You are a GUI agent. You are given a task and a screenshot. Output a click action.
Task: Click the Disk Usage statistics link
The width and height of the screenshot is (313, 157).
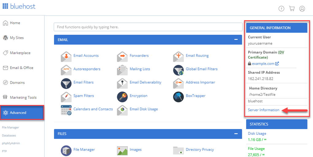(x=257, y=133)
